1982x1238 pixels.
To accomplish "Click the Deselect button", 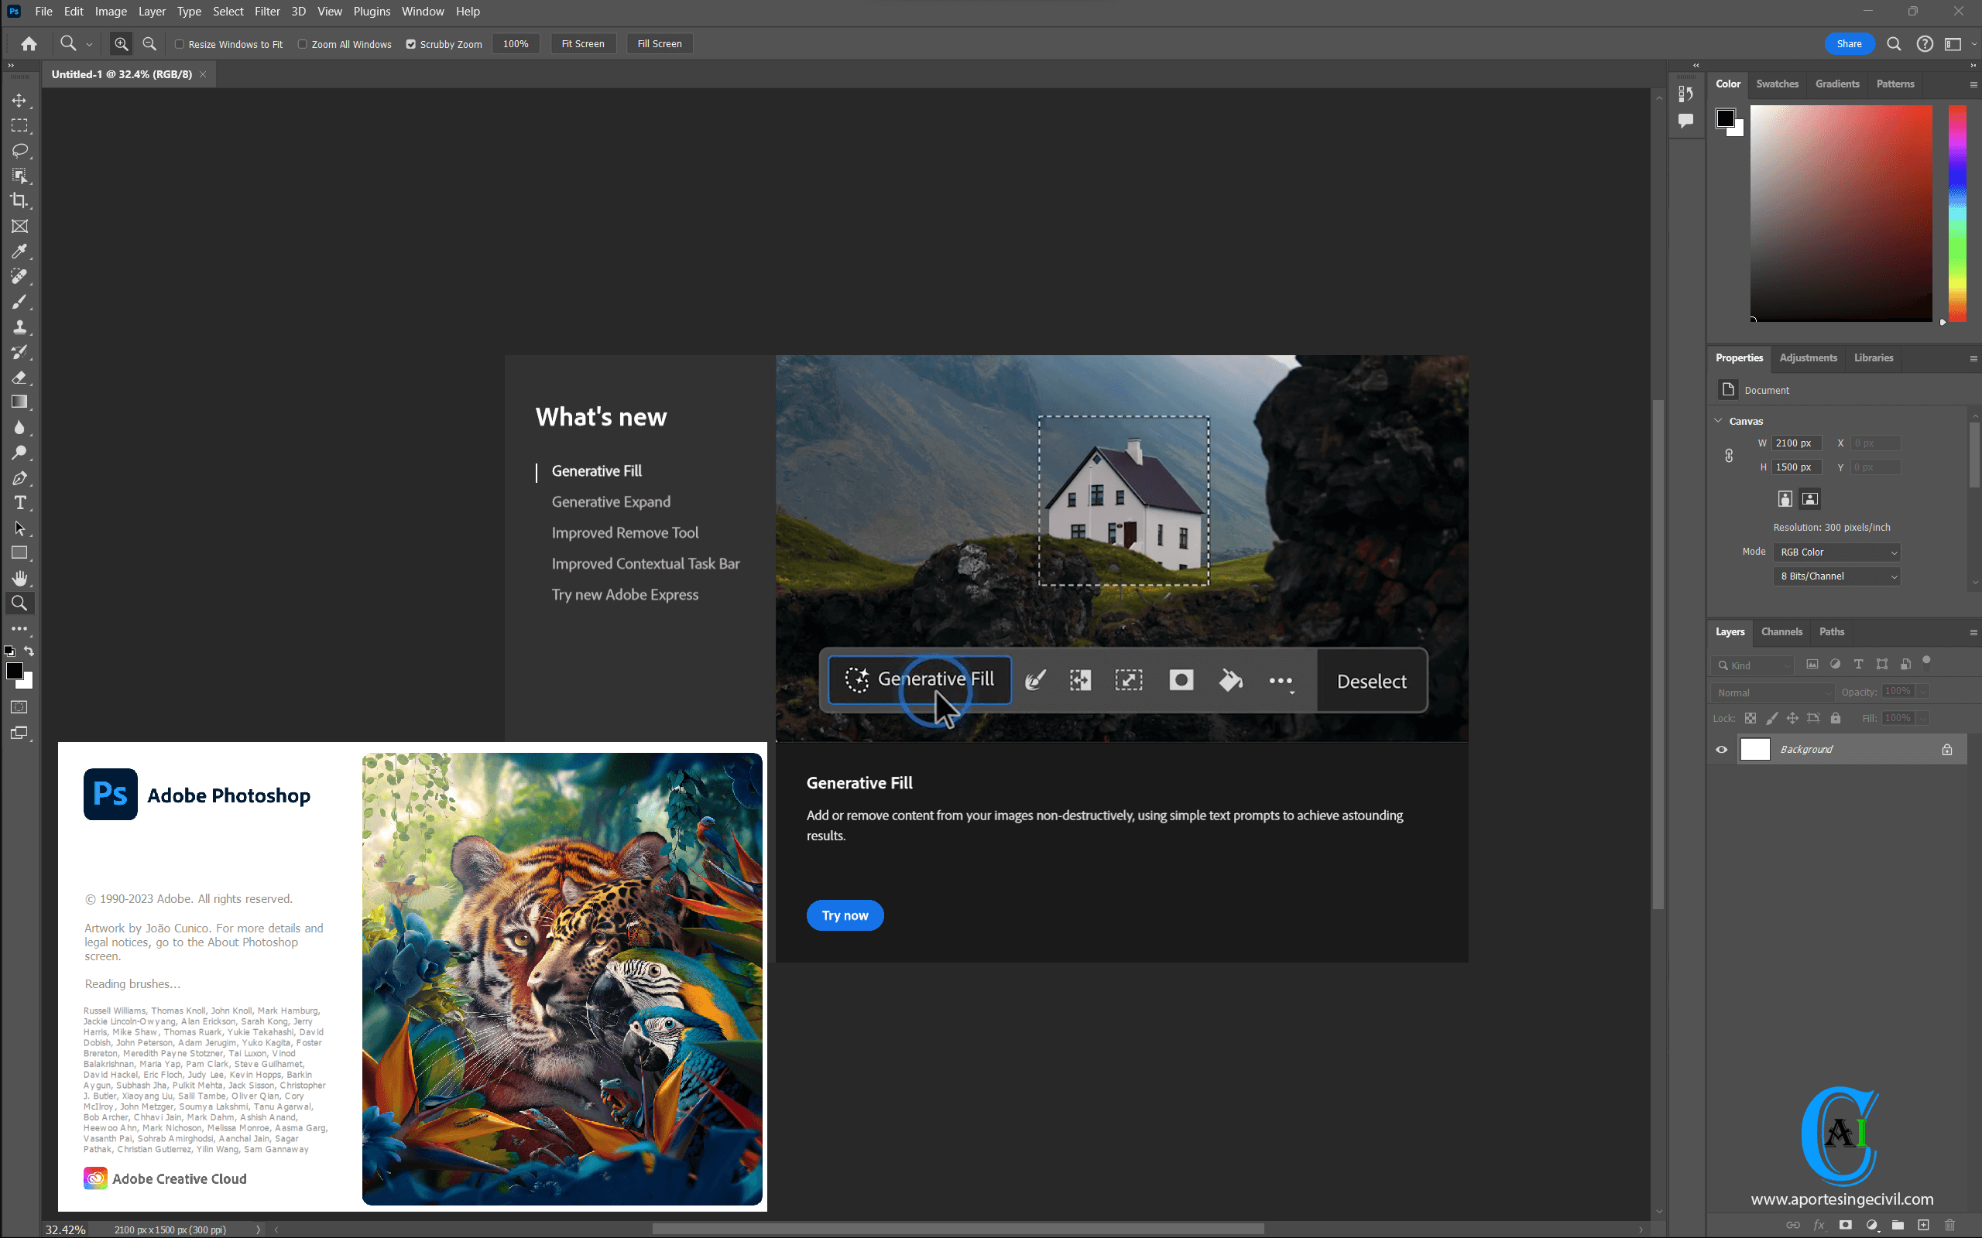I will [1371, 680].
